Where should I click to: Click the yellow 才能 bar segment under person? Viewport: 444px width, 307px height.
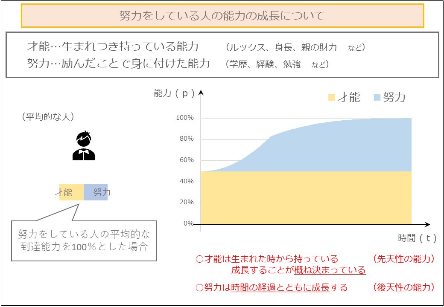click(x=71, y=192)
